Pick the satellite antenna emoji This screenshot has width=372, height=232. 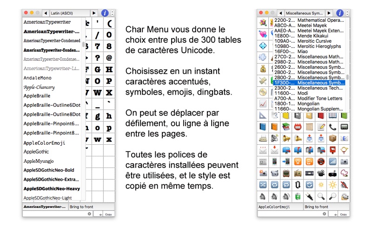point(274,138)
